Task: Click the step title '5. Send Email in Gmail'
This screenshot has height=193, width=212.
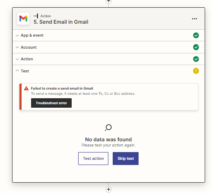Action: (x=61, y=22)
